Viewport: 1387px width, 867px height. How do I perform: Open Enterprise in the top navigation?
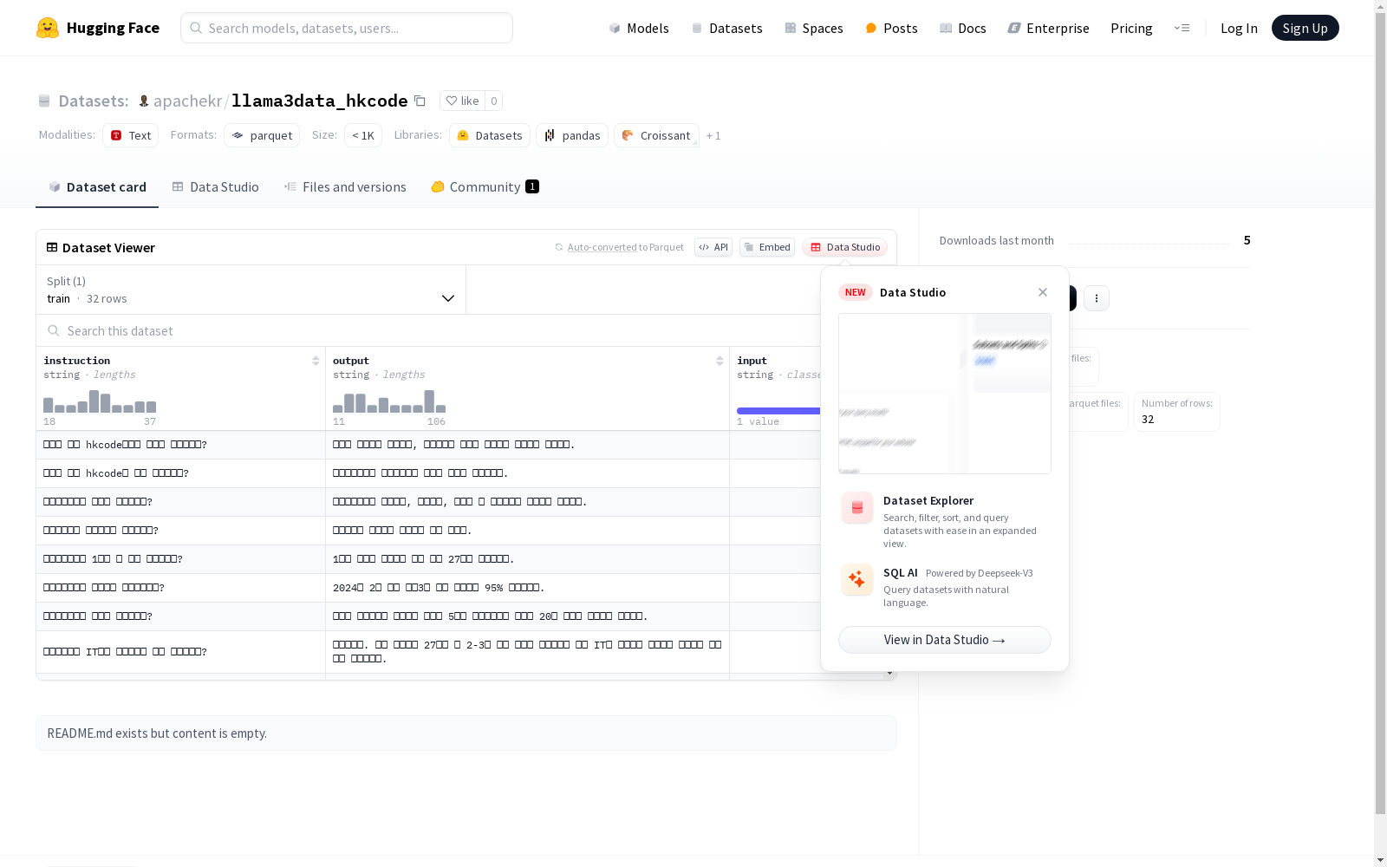1049,28
